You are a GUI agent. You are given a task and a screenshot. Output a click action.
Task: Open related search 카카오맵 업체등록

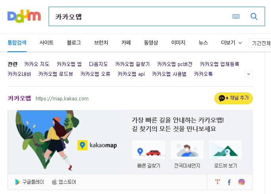(219, 64)
